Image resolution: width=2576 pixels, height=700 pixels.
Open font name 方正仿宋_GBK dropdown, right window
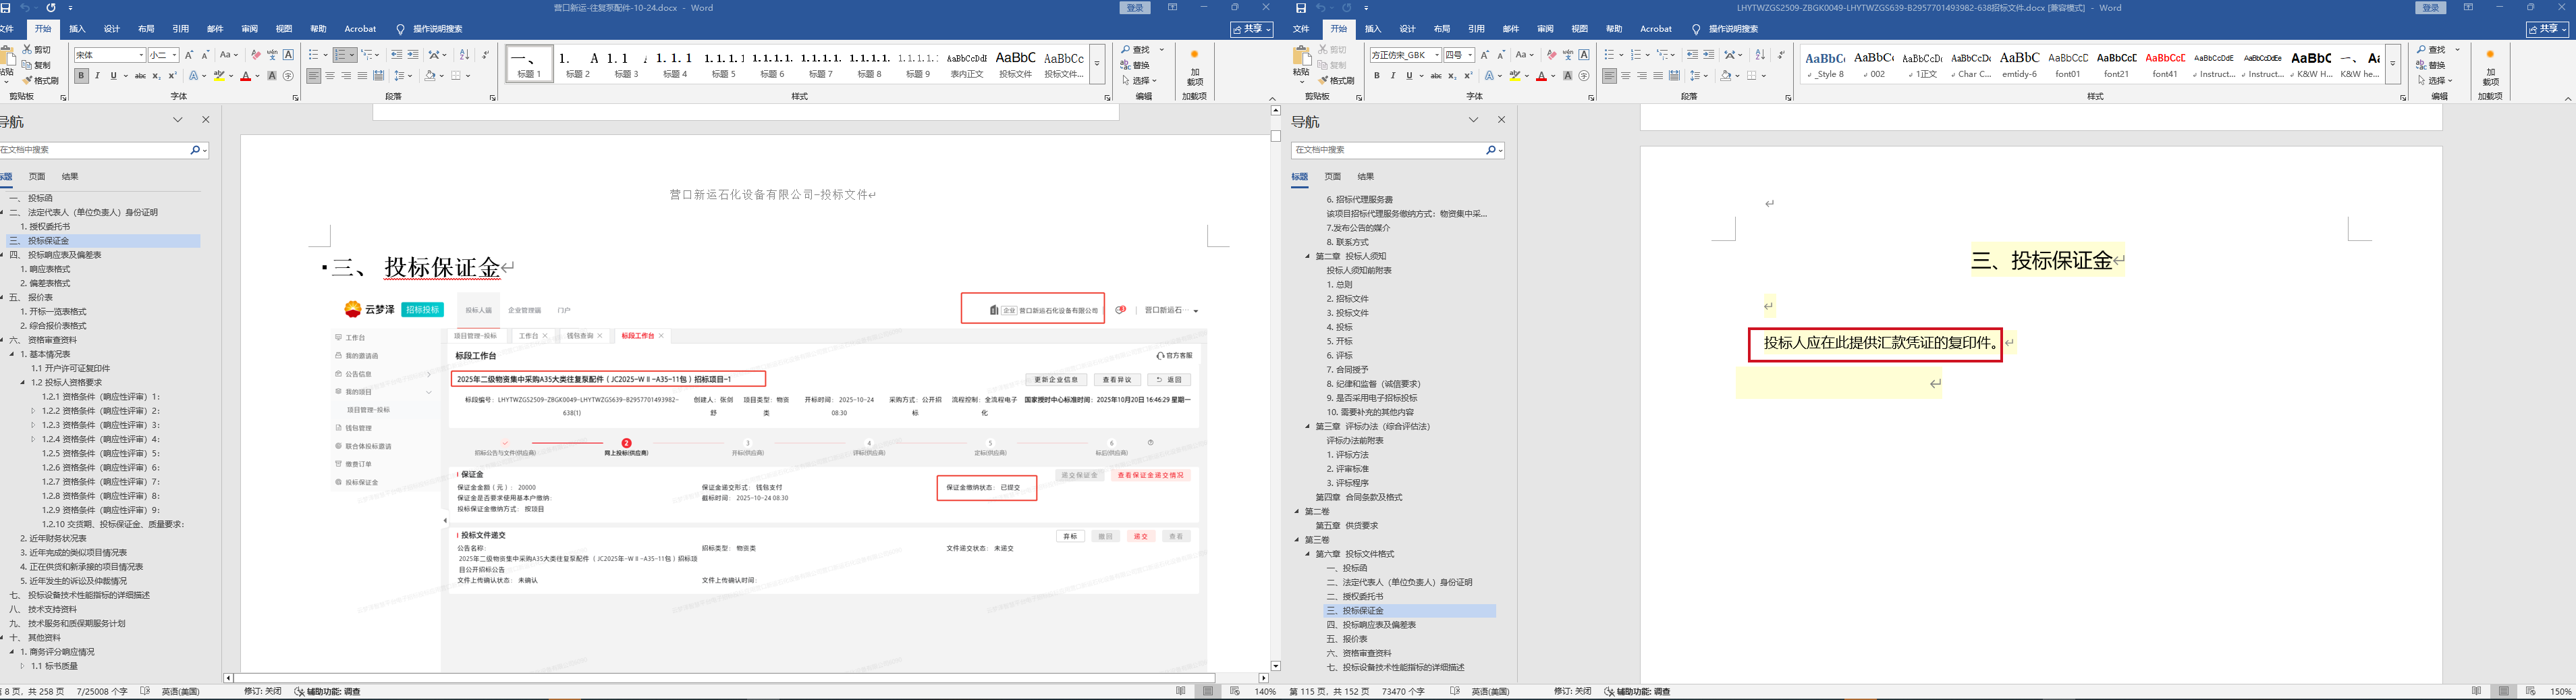[1437, 55]
